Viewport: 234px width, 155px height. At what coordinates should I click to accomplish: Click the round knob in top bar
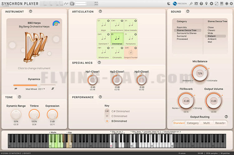(72, 3)
